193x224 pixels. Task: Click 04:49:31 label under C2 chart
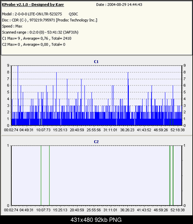click(x=26, y=210)
